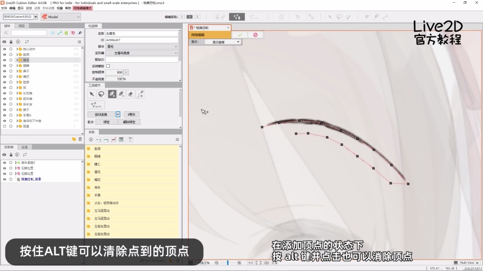Select the eraser tool in tool details
Image resolution: width=483 pixels, height=271 pixels.
[x=130, y=94]
